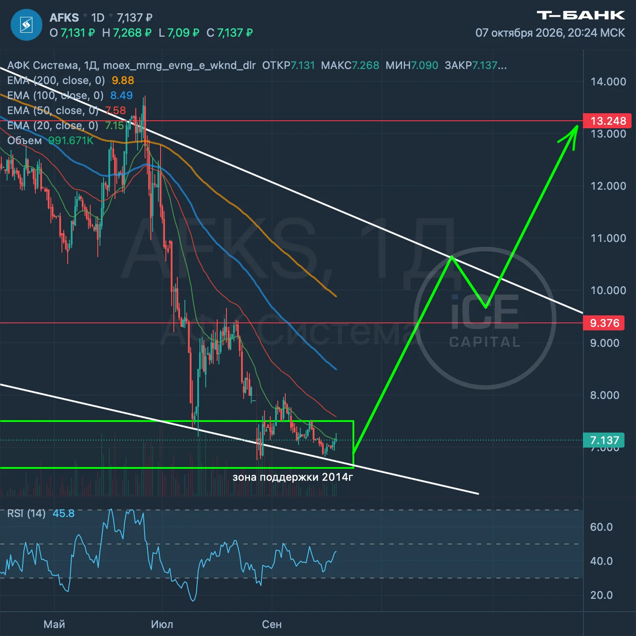Click the АФК Система chart legend title
The height and width of the screenshot is (636, 636).
131,65
